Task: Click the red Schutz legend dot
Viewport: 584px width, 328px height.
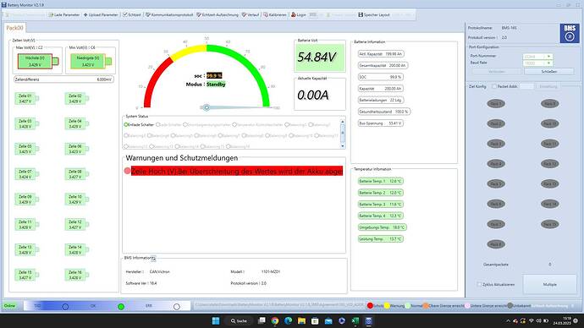Action: coord(370,306)
